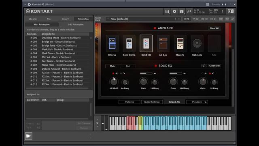Select the low band shelf shape icon
This screenshot has height=146, width=259.
(124, 73)
